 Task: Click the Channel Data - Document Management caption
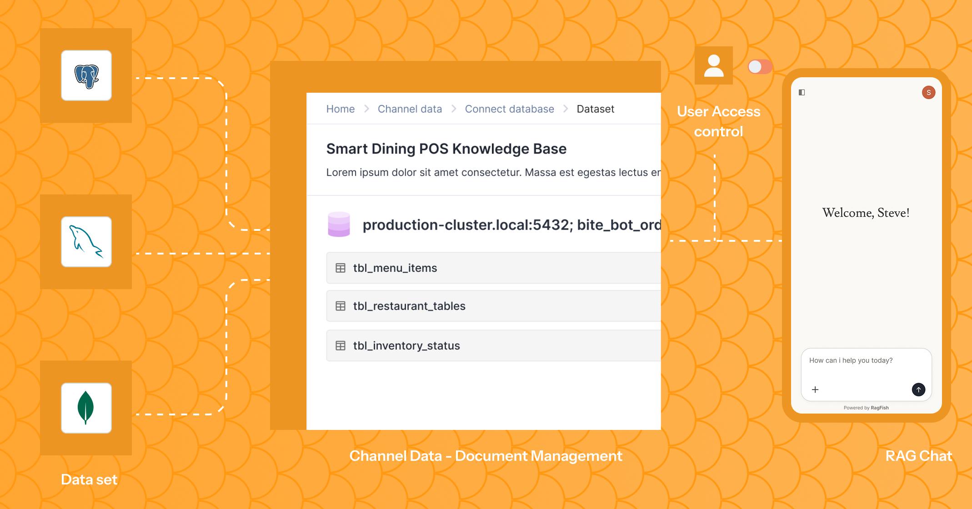pyautogui.click(x=486, y=456)
